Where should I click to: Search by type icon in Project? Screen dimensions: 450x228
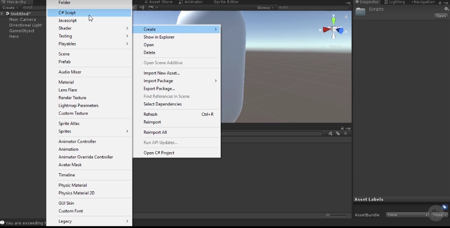(x=330, y=134)
